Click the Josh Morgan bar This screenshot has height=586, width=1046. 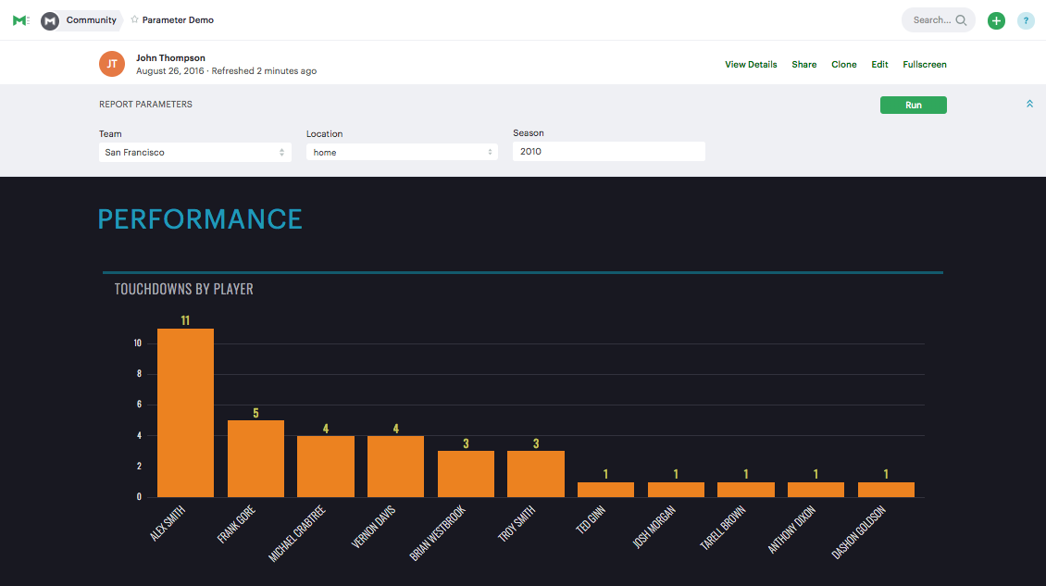coord(676,489)
